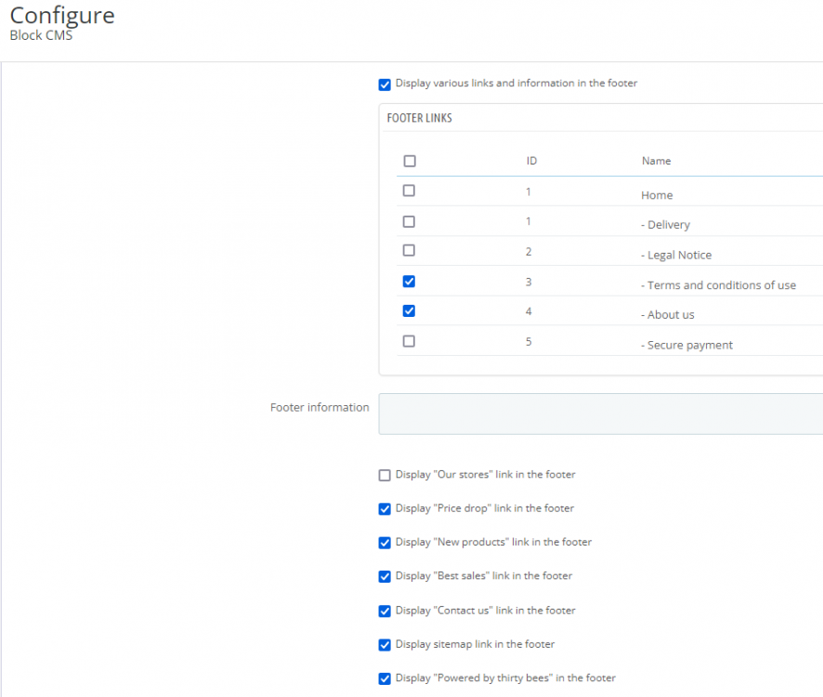823x697 pixels.
Task: Enable Display "Our stores" link in footer
Action: pyautogui.click(x=385, y=476)
